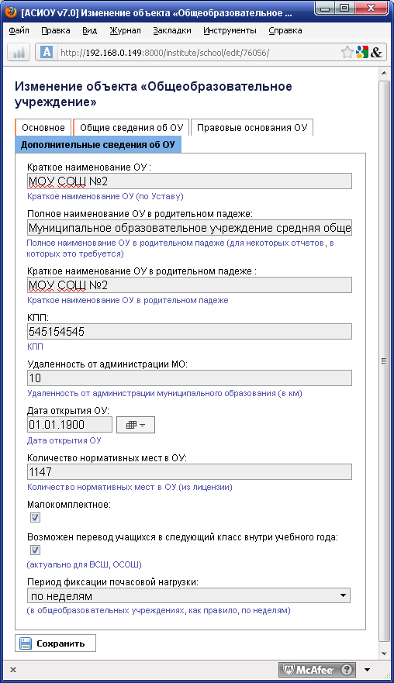Click the ampersand icon beside the address bar
This screenshot has width=394, height=683.
coord(376,53)
